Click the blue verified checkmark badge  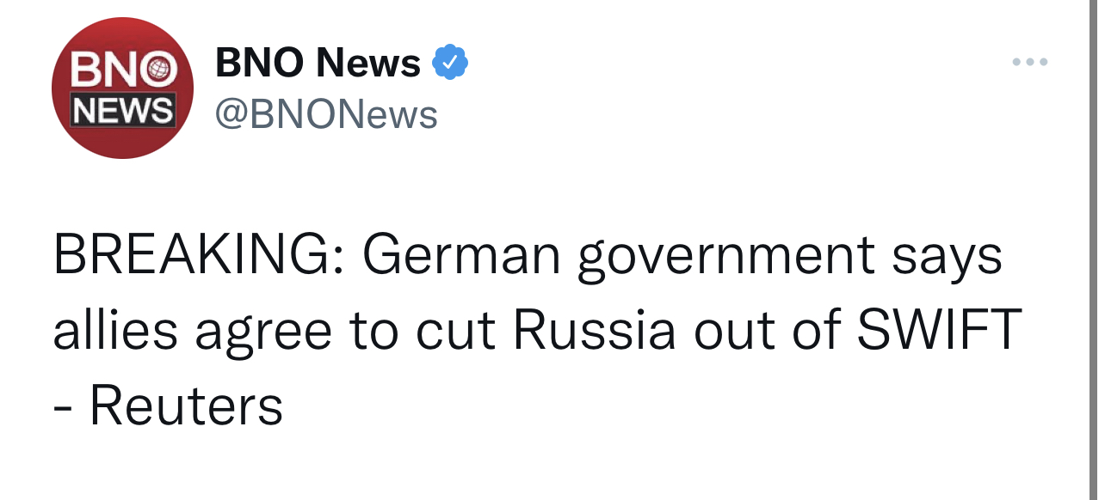click(450, 62)
